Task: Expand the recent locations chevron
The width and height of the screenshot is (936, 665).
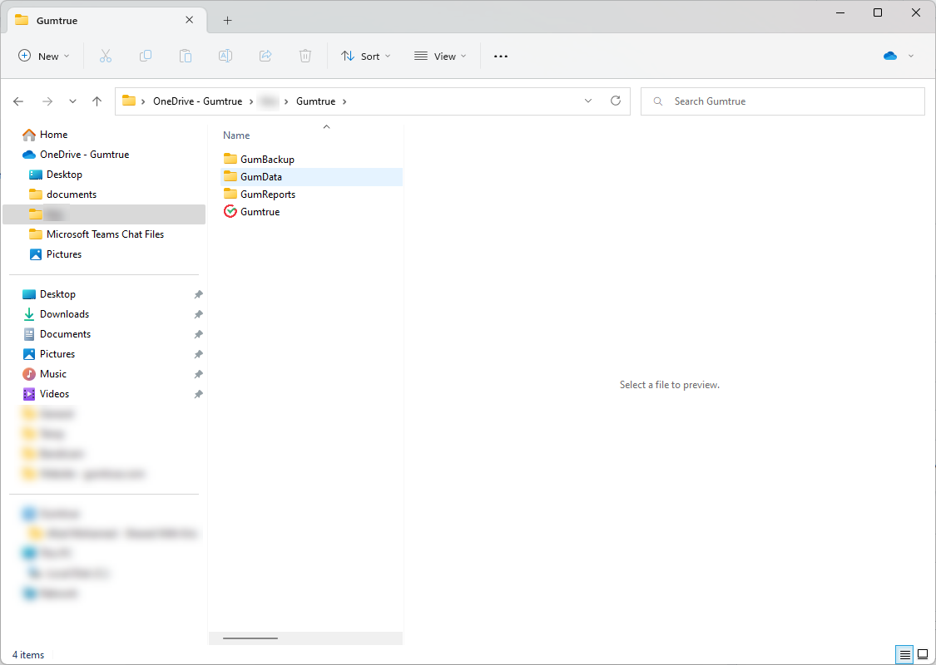Action: click(72, 101)
